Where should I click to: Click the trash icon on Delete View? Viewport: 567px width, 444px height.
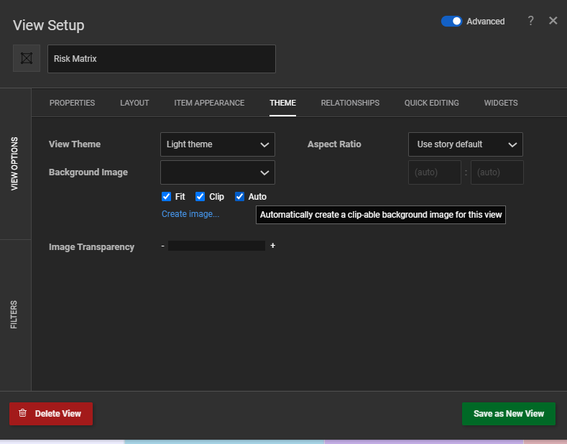coord(22,413)
